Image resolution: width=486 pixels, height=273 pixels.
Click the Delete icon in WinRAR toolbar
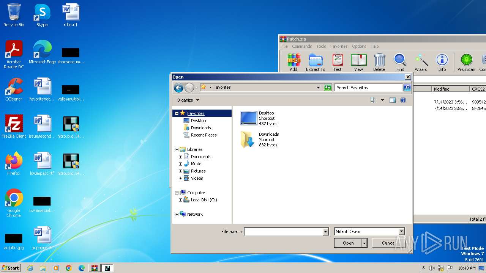pyautogui.click(x=379, y=62)
